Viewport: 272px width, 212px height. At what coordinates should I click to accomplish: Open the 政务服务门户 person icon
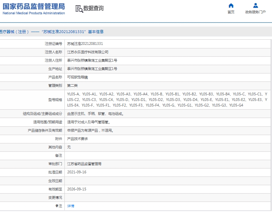[x=255, y=6]
